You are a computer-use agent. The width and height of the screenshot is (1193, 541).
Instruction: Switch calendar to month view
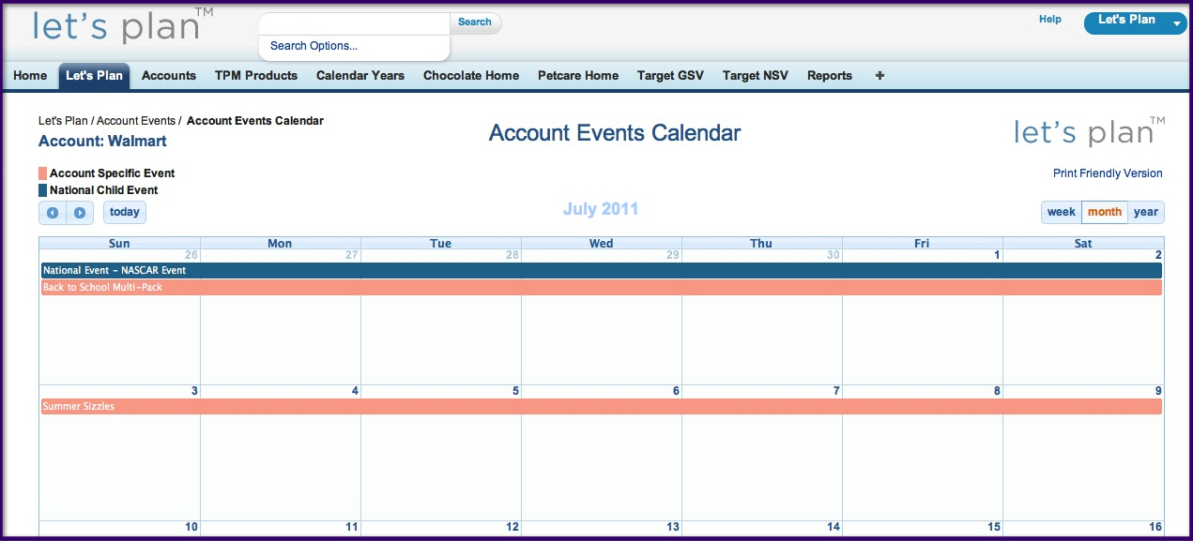click(1105, 212)
